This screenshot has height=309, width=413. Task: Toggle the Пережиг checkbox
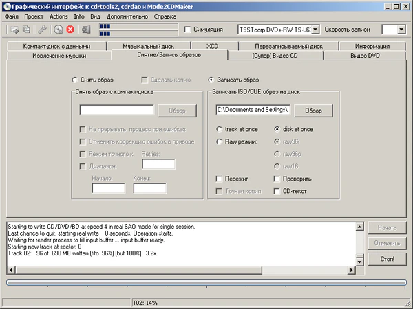[x=218, y=179]
